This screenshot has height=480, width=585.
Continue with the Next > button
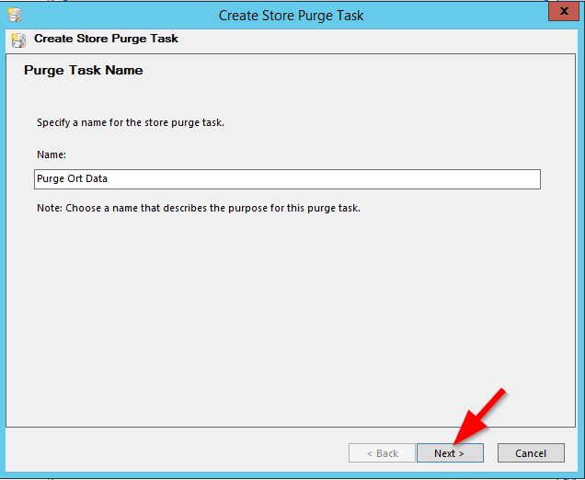click(450, 453)
